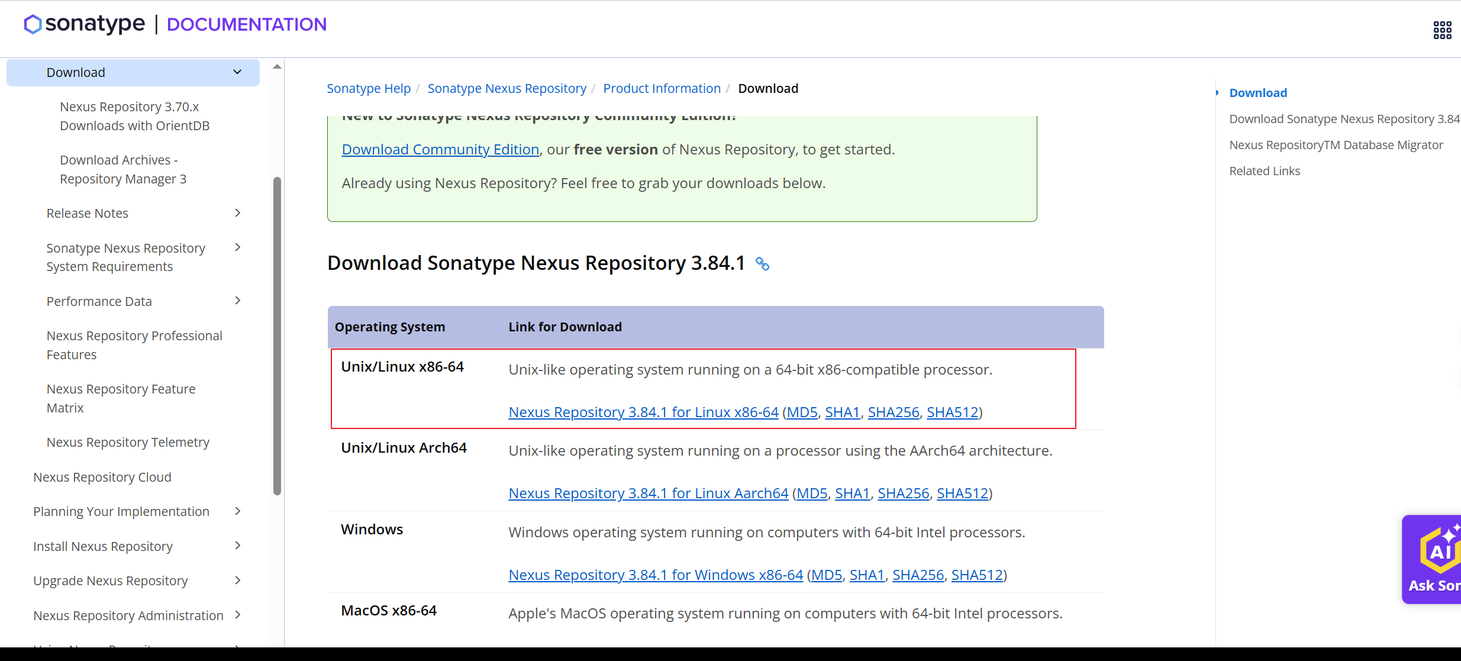
Task: Expand Planning Your Implementation chevron
Action: 238,511
